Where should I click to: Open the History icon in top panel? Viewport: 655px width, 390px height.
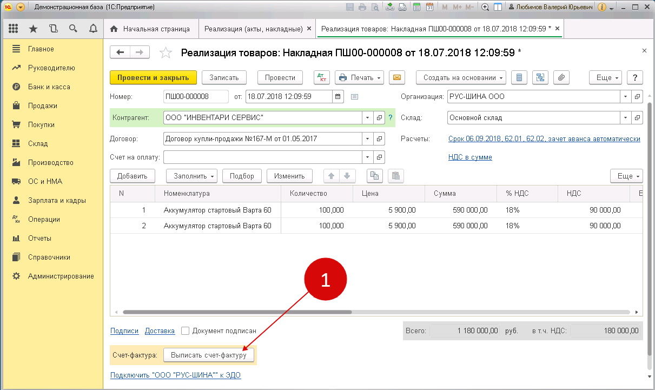[53, 29]
